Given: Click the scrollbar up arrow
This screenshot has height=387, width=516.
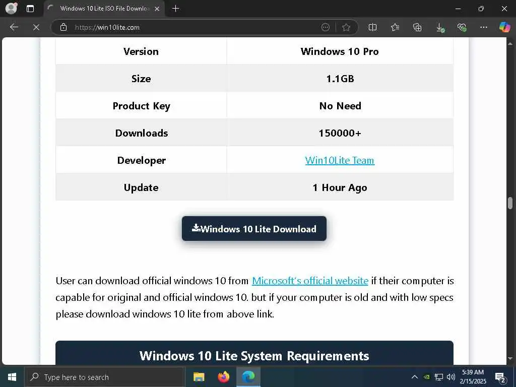Looking at the screenshot, I should (510, 43).
